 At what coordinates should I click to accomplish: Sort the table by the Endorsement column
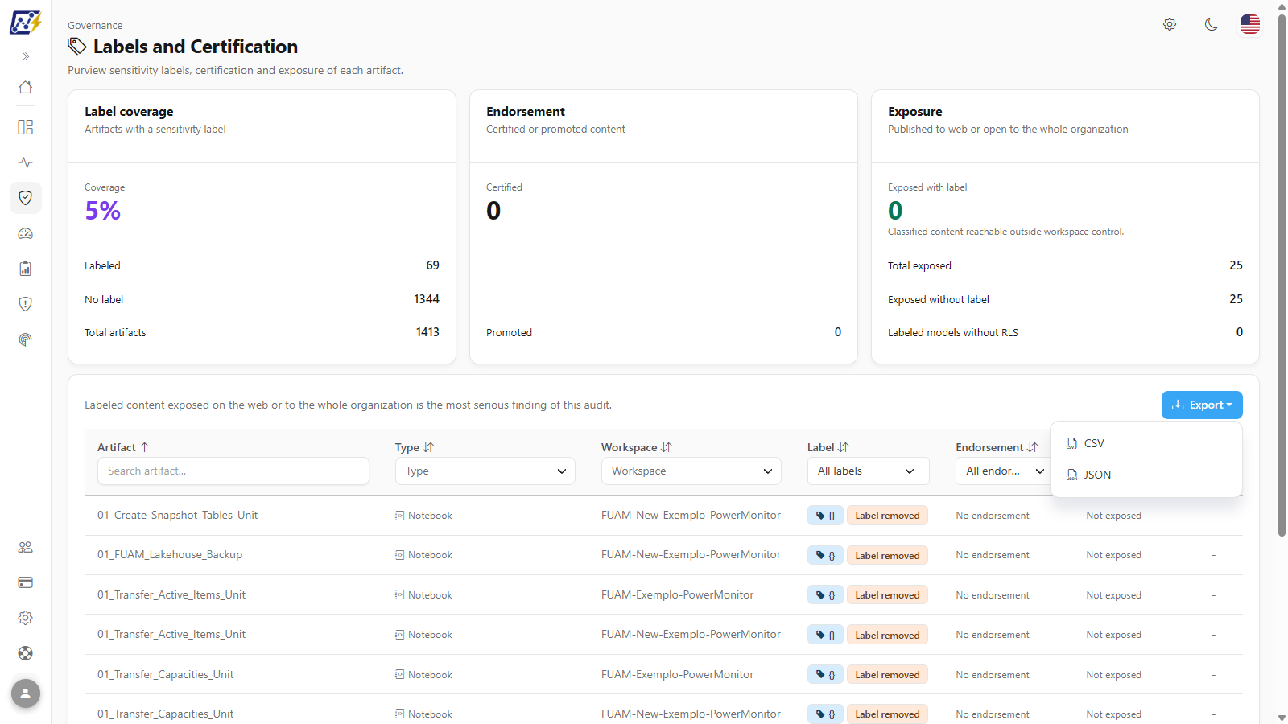point(997,447)
